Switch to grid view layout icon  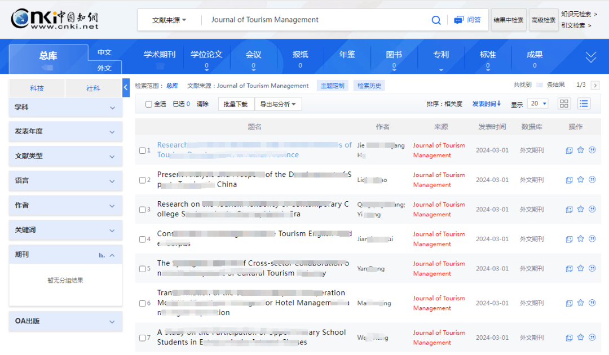pos(564,104)
